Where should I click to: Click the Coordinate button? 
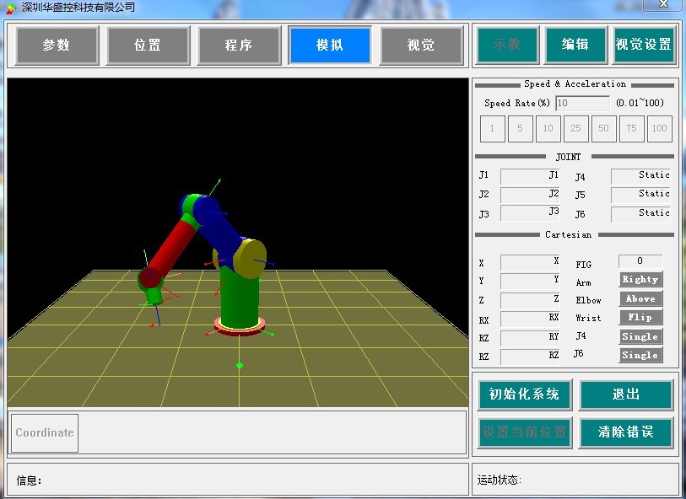[x=45, y=432]
